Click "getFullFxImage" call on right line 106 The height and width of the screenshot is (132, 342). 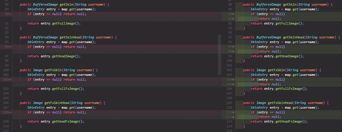289,89
